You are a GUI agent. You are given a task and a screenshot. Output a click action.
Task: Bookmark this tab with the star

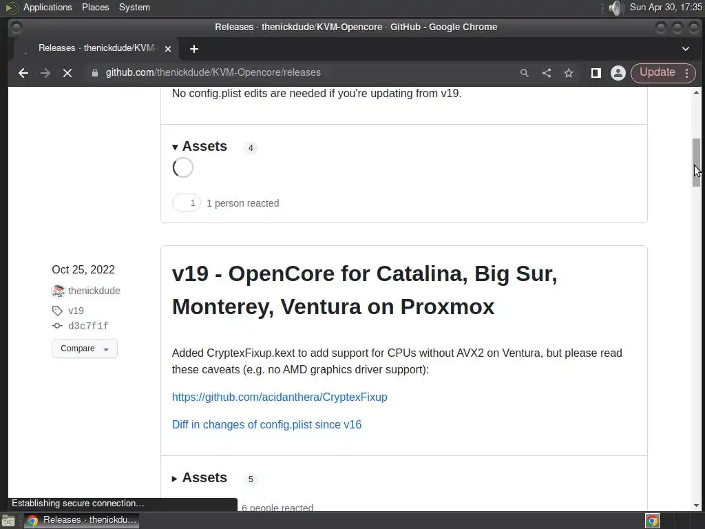[x=569, y=73]
